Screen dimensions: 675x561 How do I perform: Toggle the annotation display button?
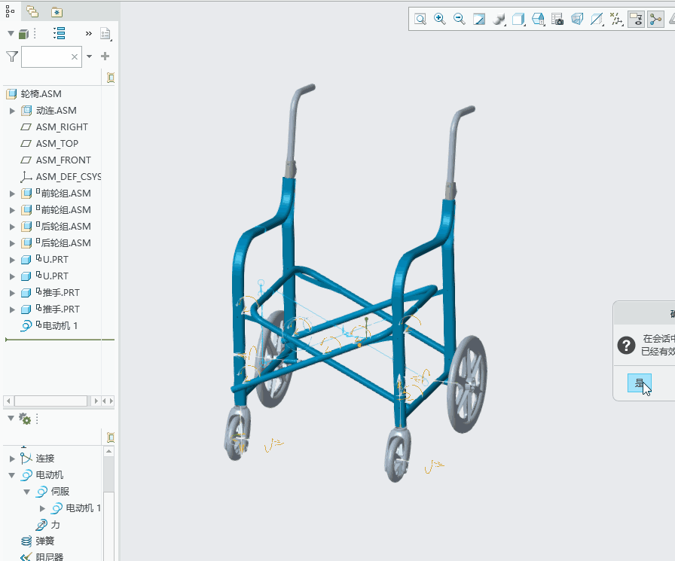(637, 20)
